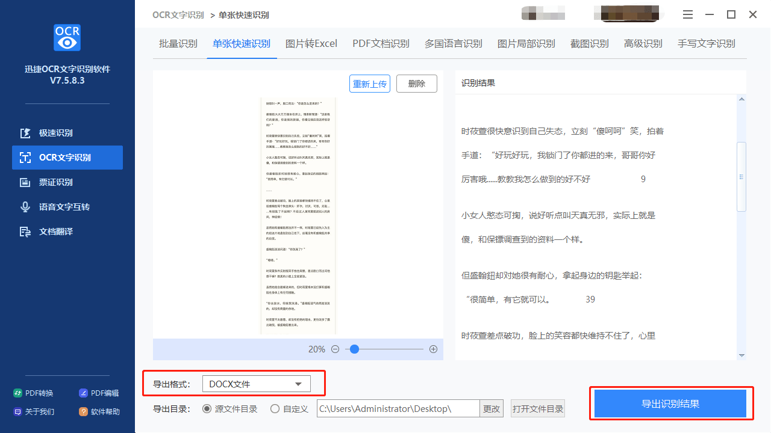Screen dimensions: 771x433
Task: Click the 删除 button
Action: point(417,84)
